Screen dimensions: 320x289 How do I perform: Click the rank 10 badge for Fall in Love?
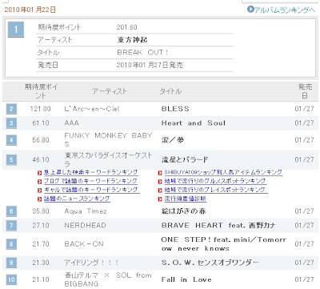(x=11, y=279)
